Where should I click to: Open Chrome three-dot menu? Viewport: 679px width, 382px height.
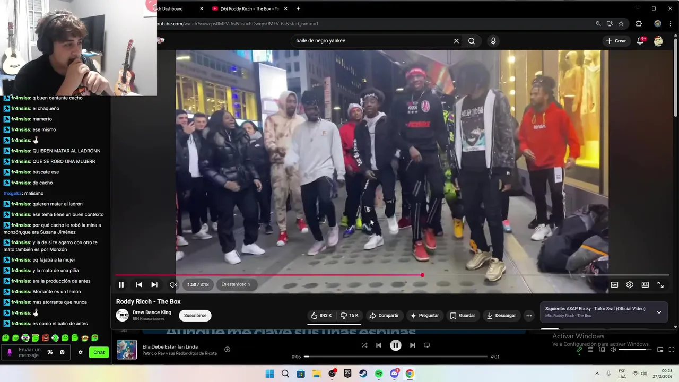(x=670, y=23)
